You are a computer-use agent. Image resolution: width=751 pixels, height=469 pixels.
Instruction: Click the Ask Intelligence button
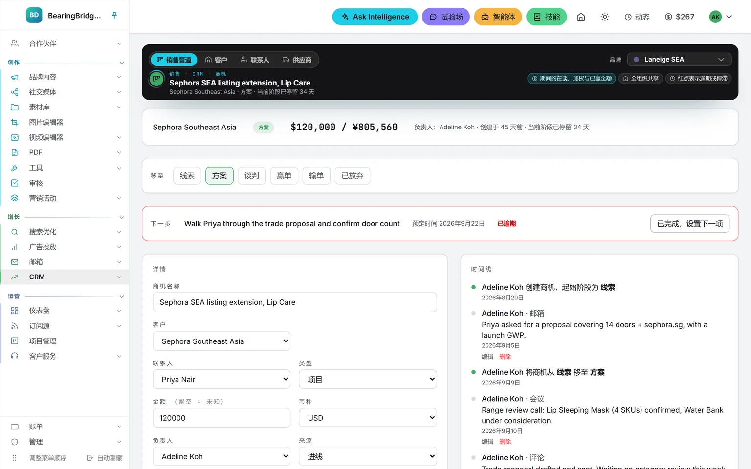375,17
